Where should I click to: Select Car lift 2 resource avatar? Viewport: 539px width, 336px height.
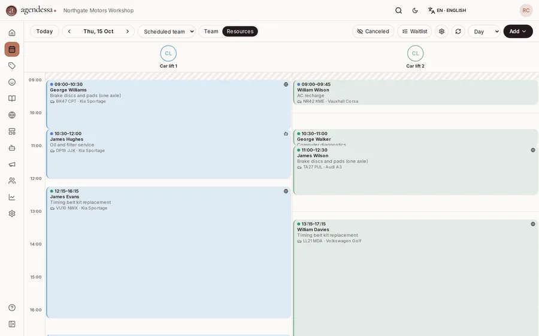pyautogui.click(x=415, y=54)
